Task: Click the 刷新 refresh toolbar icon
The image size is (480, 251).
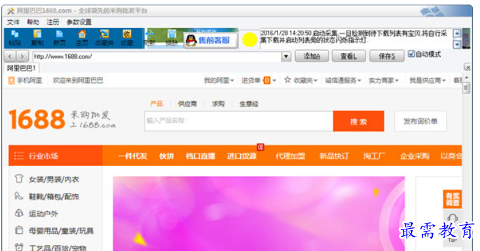Action: point(150,38)
